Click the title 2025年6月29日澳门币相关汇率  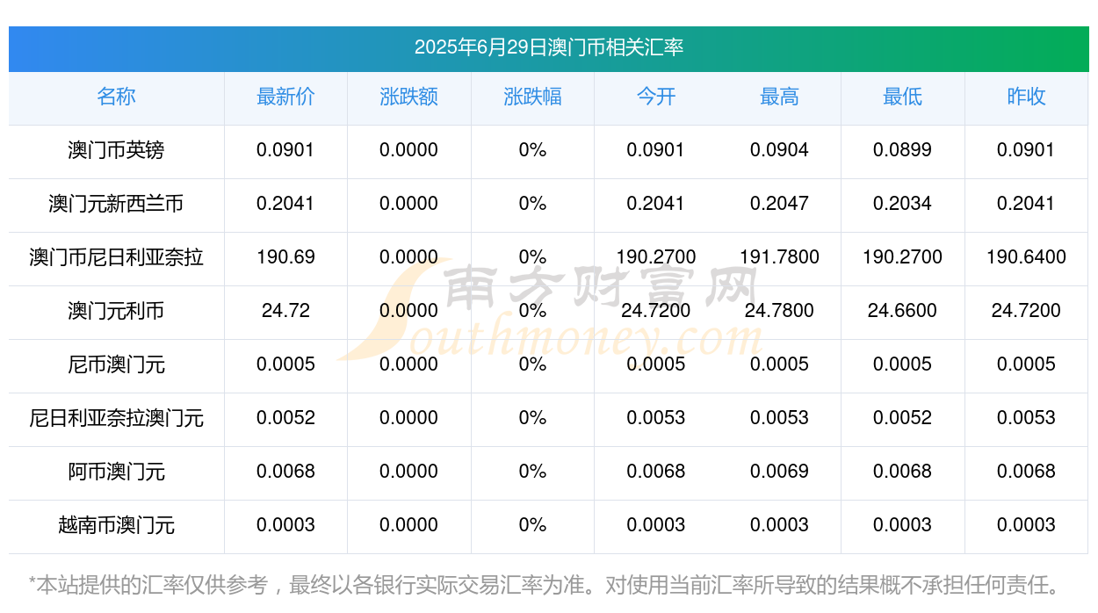[549, 47]
